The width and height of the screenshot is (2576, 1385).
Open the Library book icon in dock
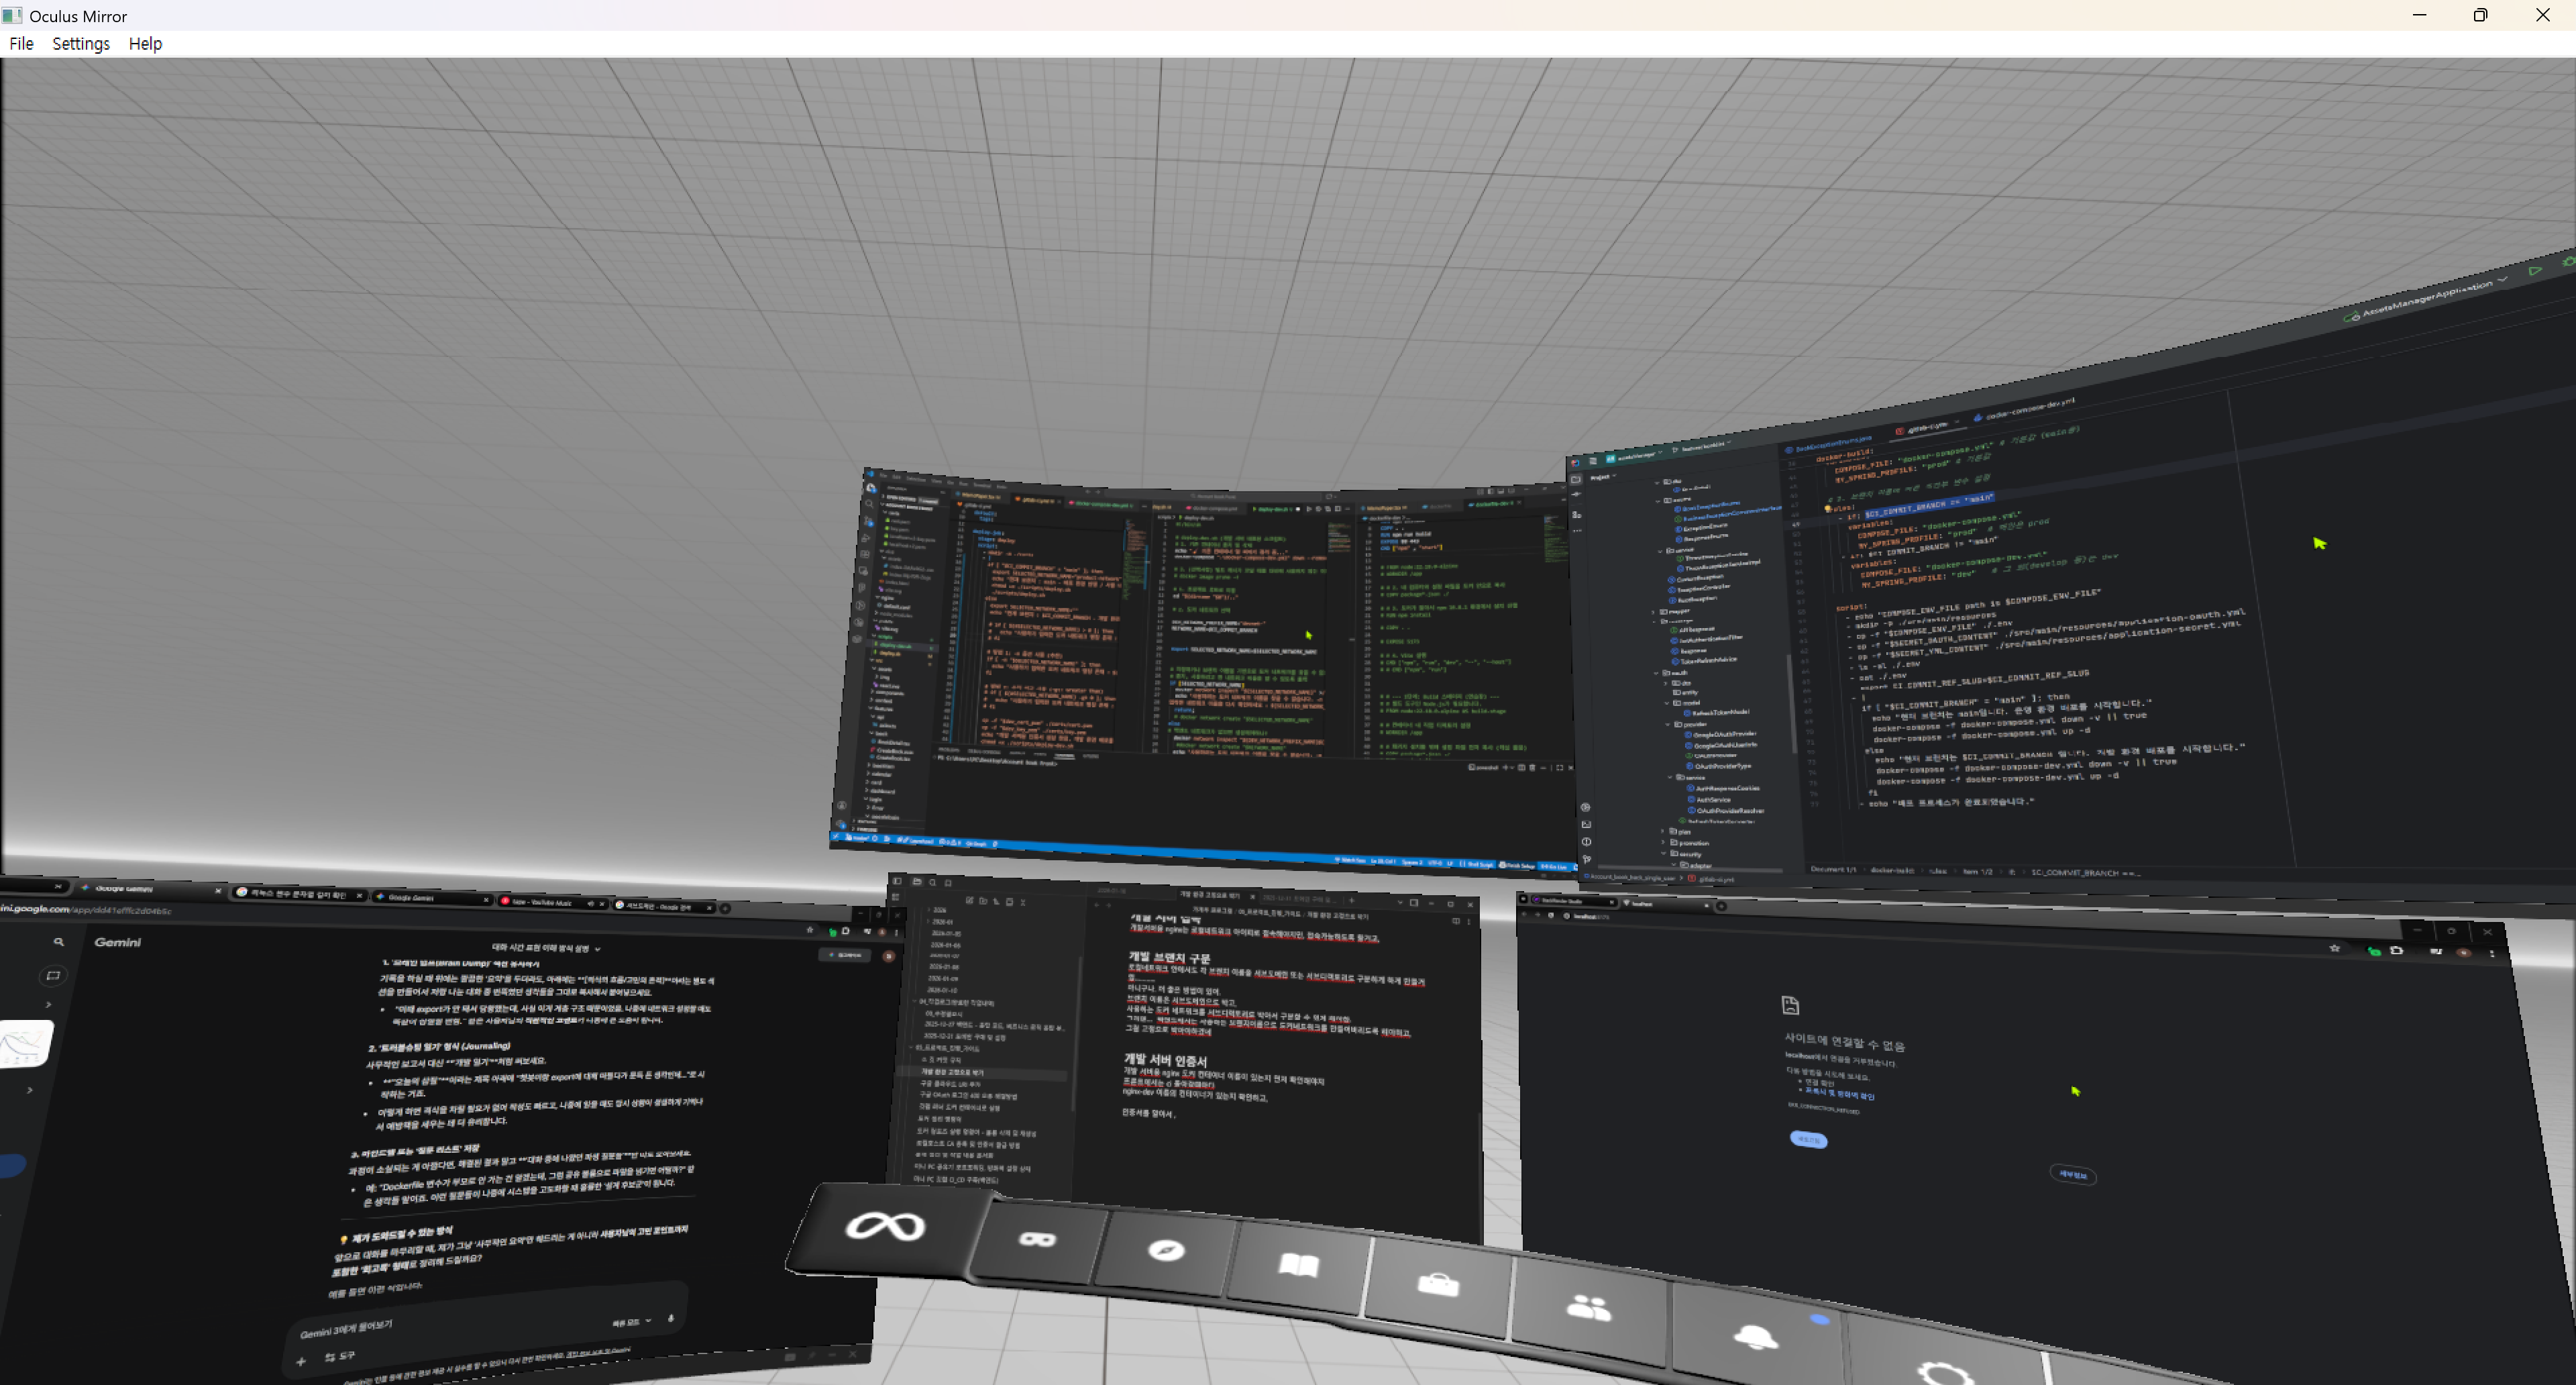[1298, 1266]
